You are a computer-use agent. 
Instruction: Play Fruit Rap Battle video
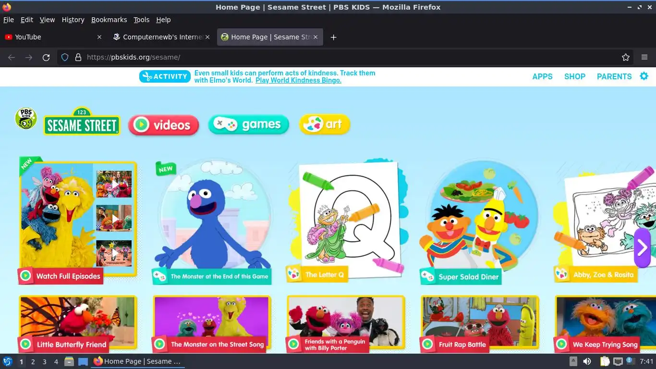(480, 323)
